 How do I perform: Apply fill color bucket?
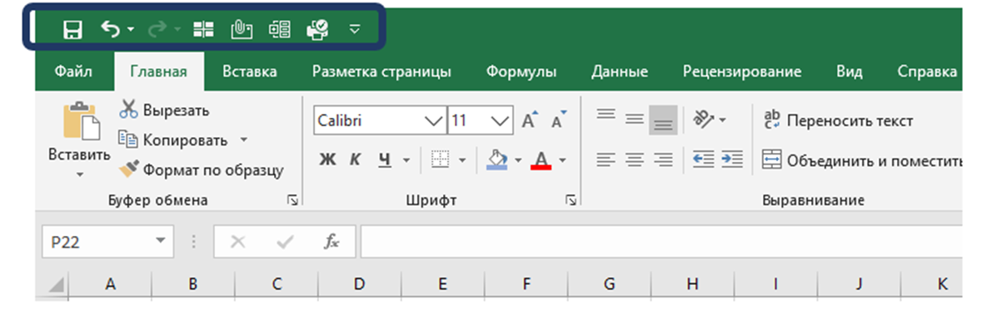tap(496, 159)
